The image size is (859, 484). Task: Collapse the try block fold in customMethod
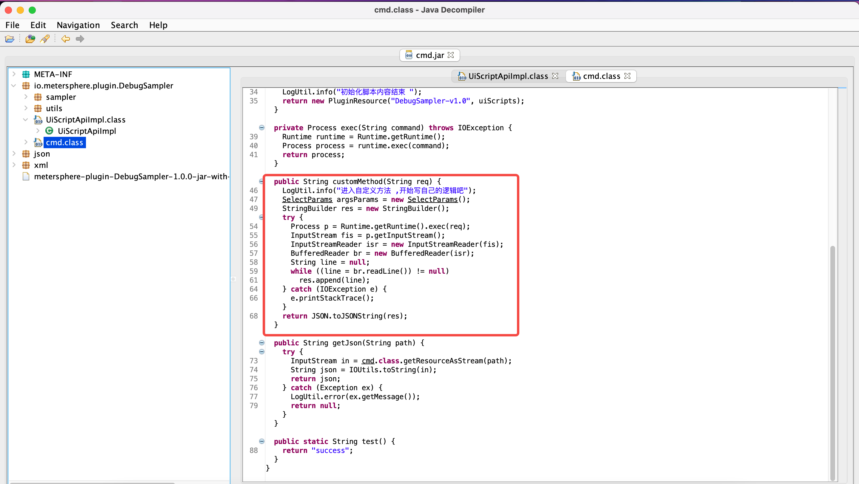(261, 217)
